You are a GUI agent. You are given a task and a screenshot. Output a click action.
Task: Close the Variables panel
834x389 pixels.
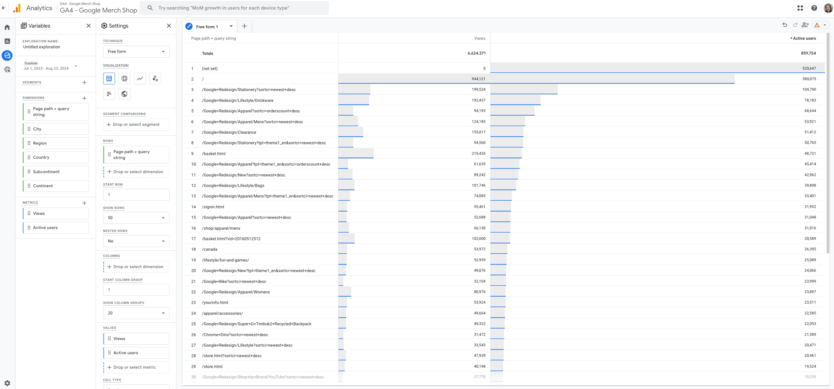(x=88, y=26)
